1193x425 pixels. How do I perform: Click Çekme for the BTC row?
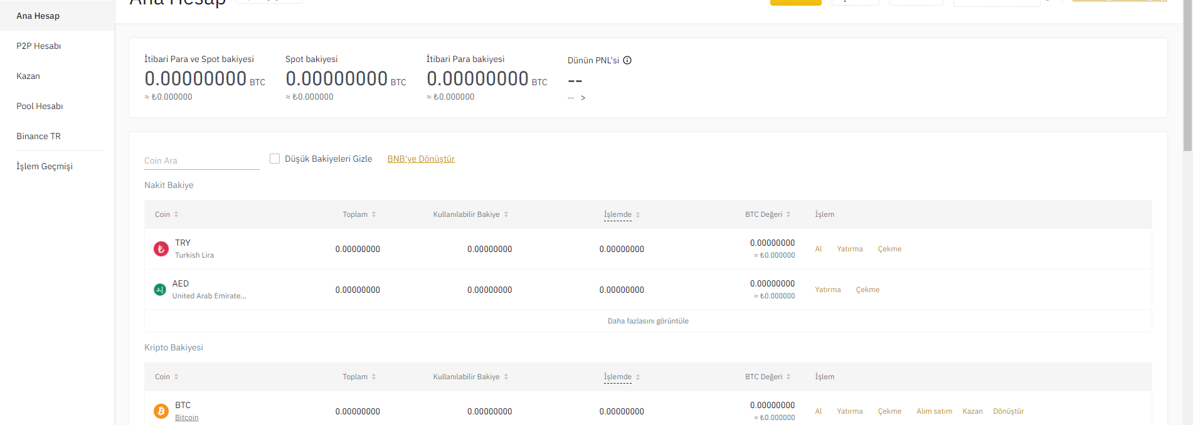click(x=889, y=411)
